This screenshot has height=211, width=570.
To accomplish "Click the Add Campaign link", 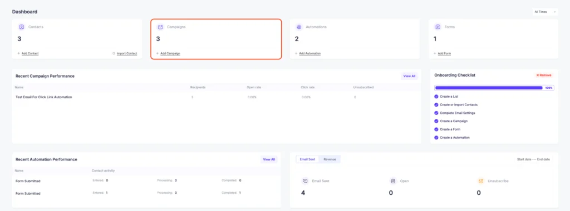I will coord(170,53).
